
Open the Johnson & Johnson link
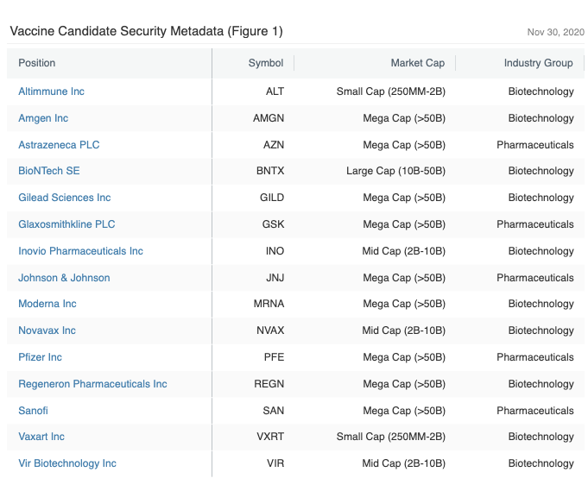pyautogui.click(x=64, y=278)
